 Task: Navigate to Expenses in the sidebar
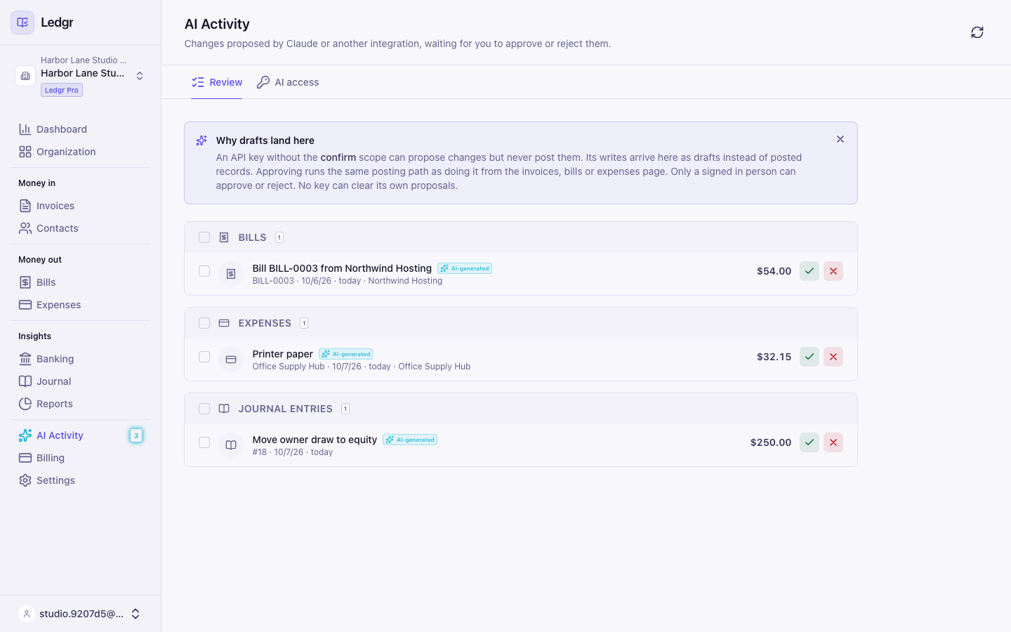80,305
